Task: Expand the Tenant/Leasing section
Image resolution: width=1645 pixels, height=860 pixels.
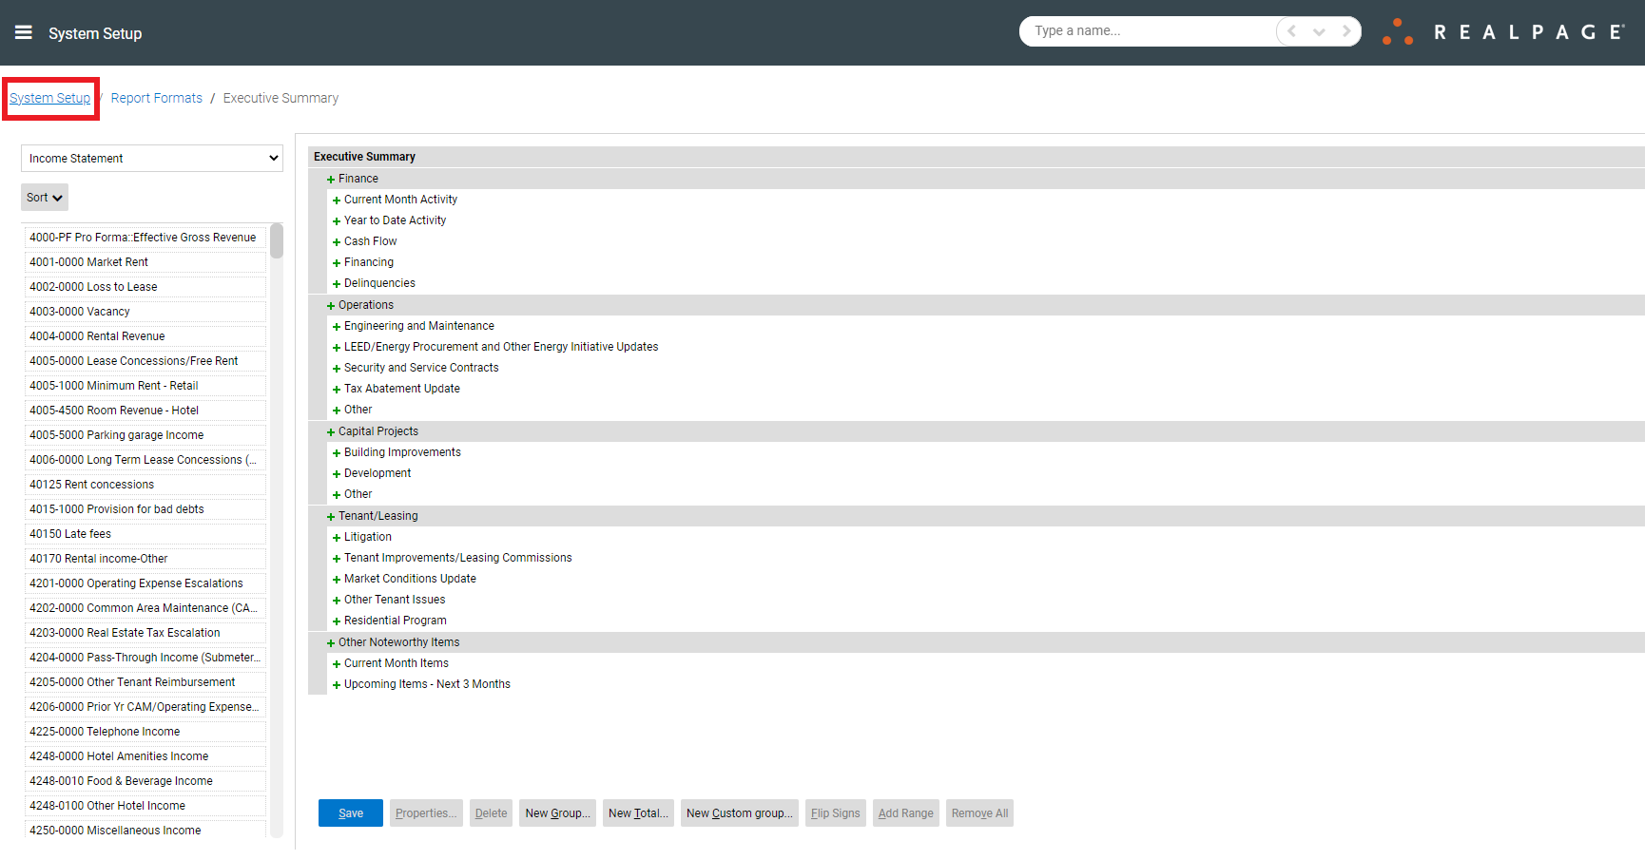Action: click(x=330, y=515)
